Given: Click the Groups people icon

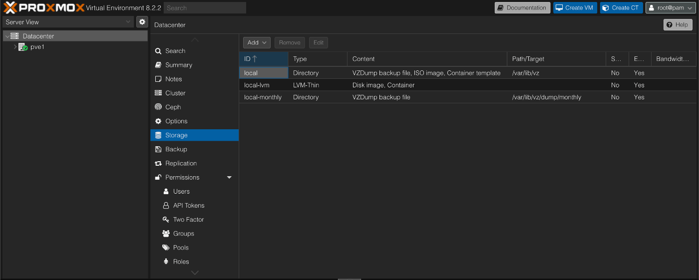Looking at the screenshot, I should [166, 234].
